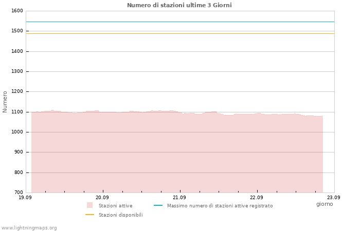360x231 pixels.
Task: Click the 1600 value on y-axis
Action: pos(17,11)
